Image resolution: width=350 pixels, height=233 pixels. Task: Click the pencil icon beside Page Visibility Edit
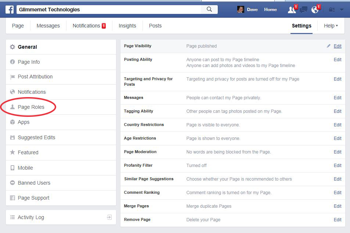(x=329, y=46)
